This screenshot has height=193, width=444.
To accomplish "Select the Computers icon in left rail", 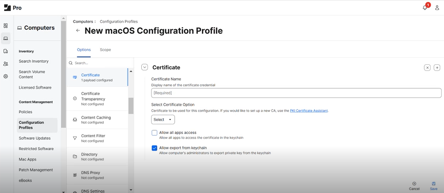I will (6, 39).
